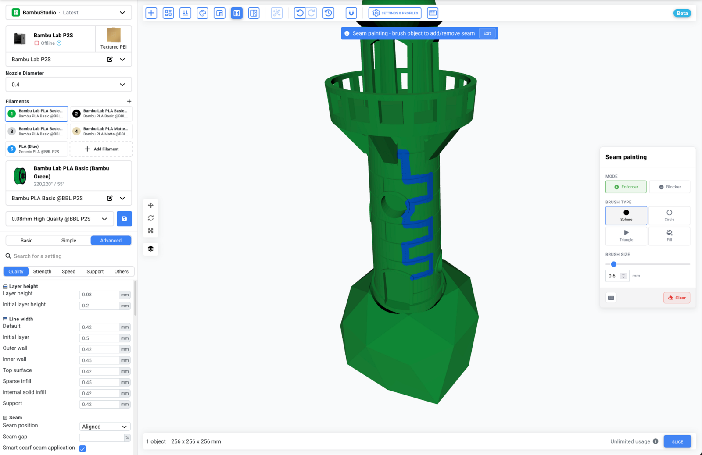Click the layers stack icon on the viewport
Screen dimensions: 702x455
[x=151, y=249]
